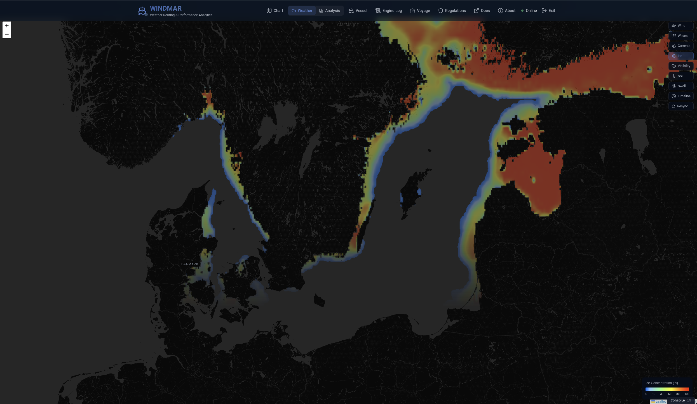Open the Regulations page

[452, 11]
